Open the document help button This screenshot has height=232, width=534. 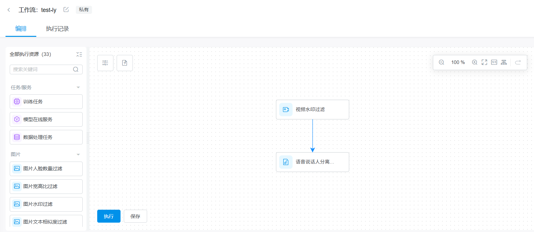point(125,63)
